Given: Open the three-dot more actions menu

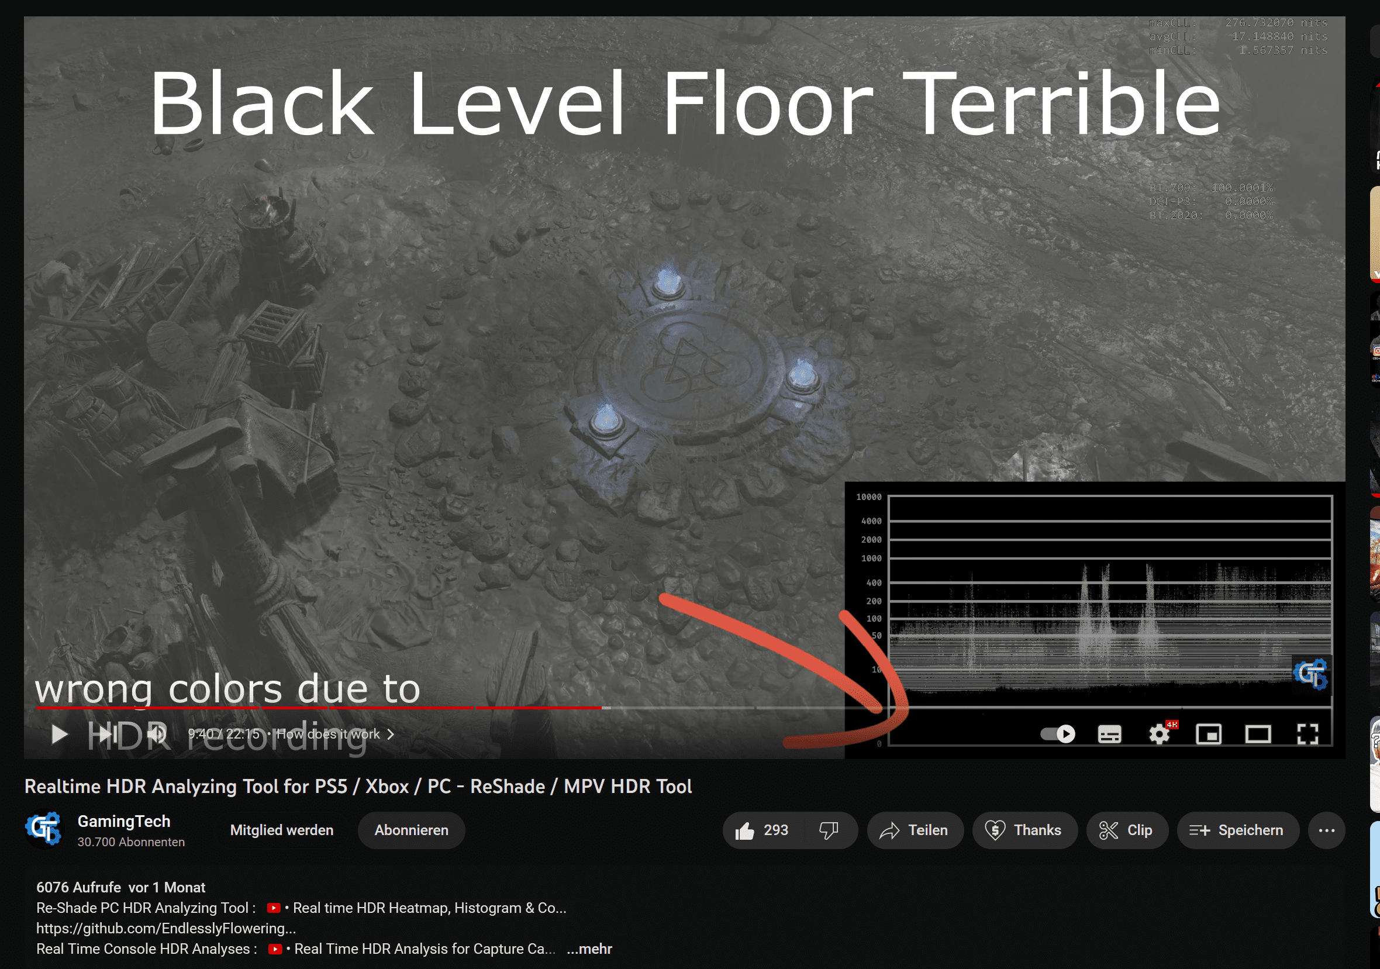Looking at the screenshot, I should [1327, 830].
